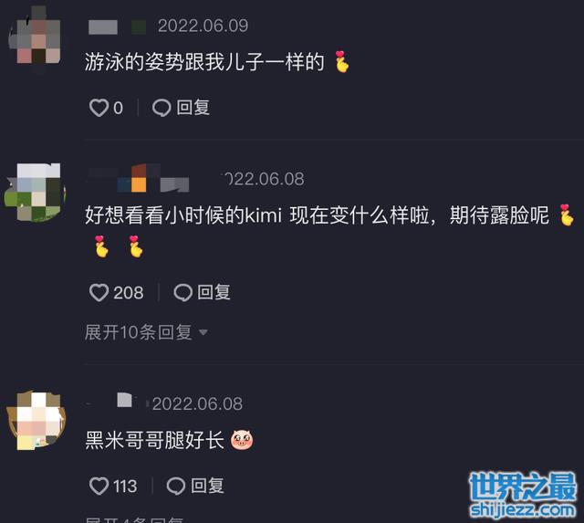This screenshot has height=523, width=584.
Task: Click 回复 text under the swimming comment
Action: pyautogui.click(x=193, y=108)
